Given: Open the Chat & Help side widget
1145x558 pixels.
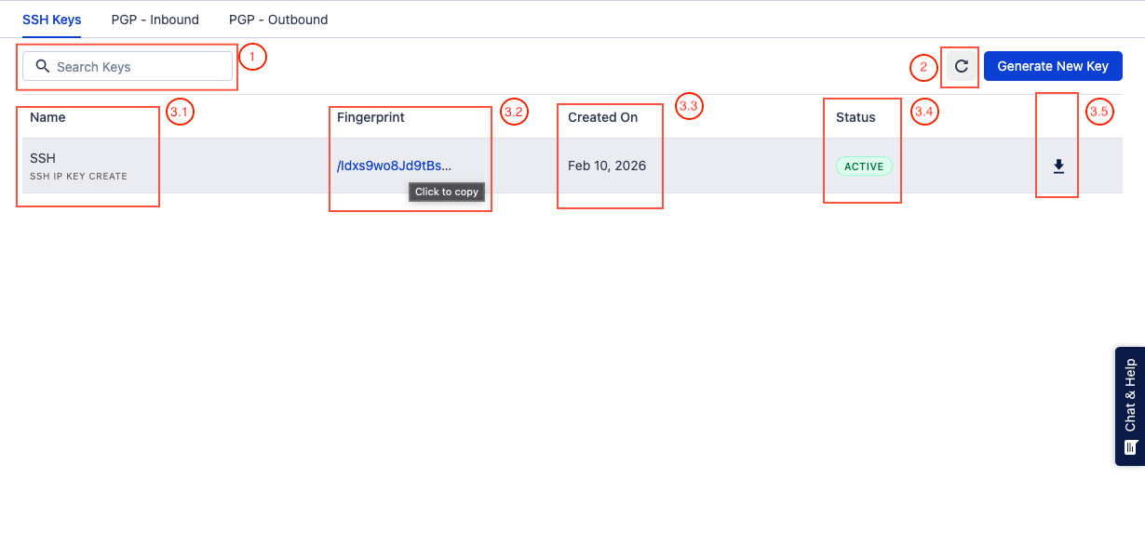Looking at the screenshot, I should point(1130,395).
